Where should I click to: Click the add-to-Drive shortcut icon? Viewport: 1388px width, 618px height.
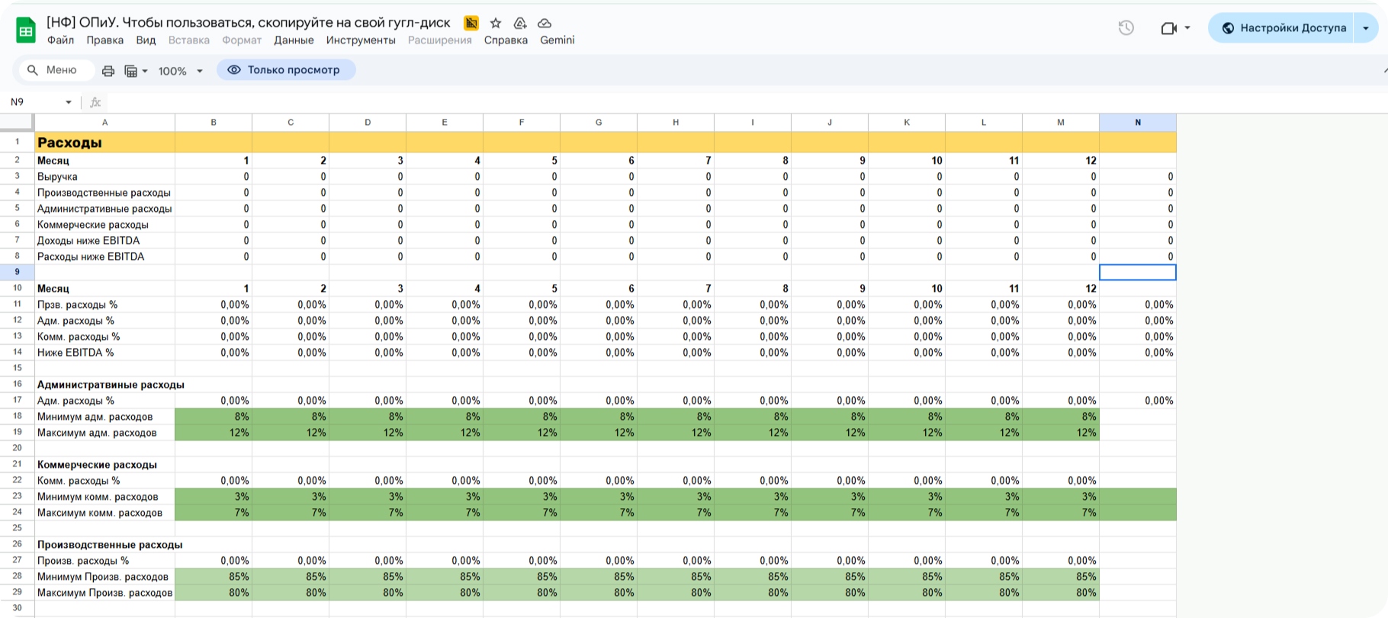click(x=520, y=23)
